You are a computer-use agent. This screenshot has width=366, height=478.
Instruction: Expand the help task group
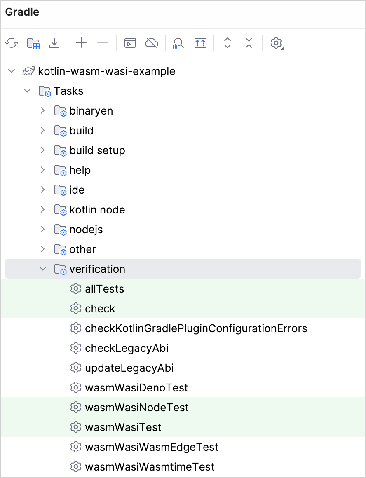pos(43,170)
